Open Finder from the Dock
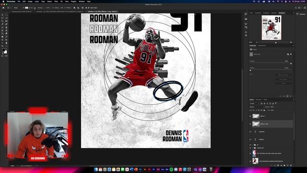The width and height of the screenshot is (307, 173). pos(96,169)
